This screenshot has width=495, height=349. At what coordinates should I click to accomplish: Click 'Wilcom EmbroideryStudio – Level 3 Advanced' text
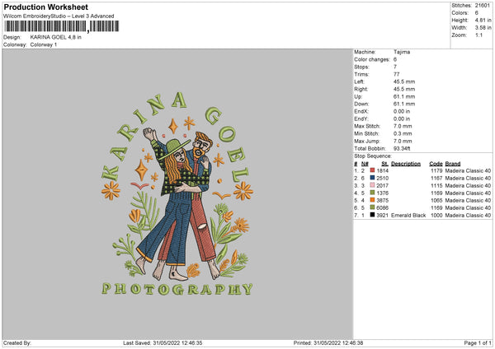pyautogui.click(x=59, y=16)
